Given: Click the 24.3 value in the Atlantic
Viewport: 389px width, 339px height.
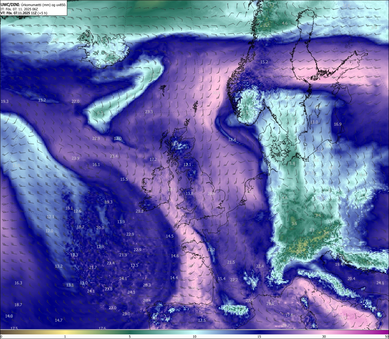Looking at the screenshot, I should pyautogui.click(x=131, y=292).
